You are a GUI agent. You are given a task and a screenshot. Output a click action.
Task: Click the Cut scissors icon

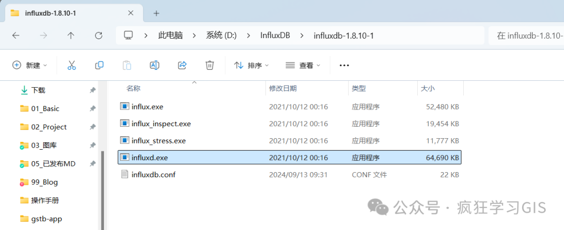72,65
